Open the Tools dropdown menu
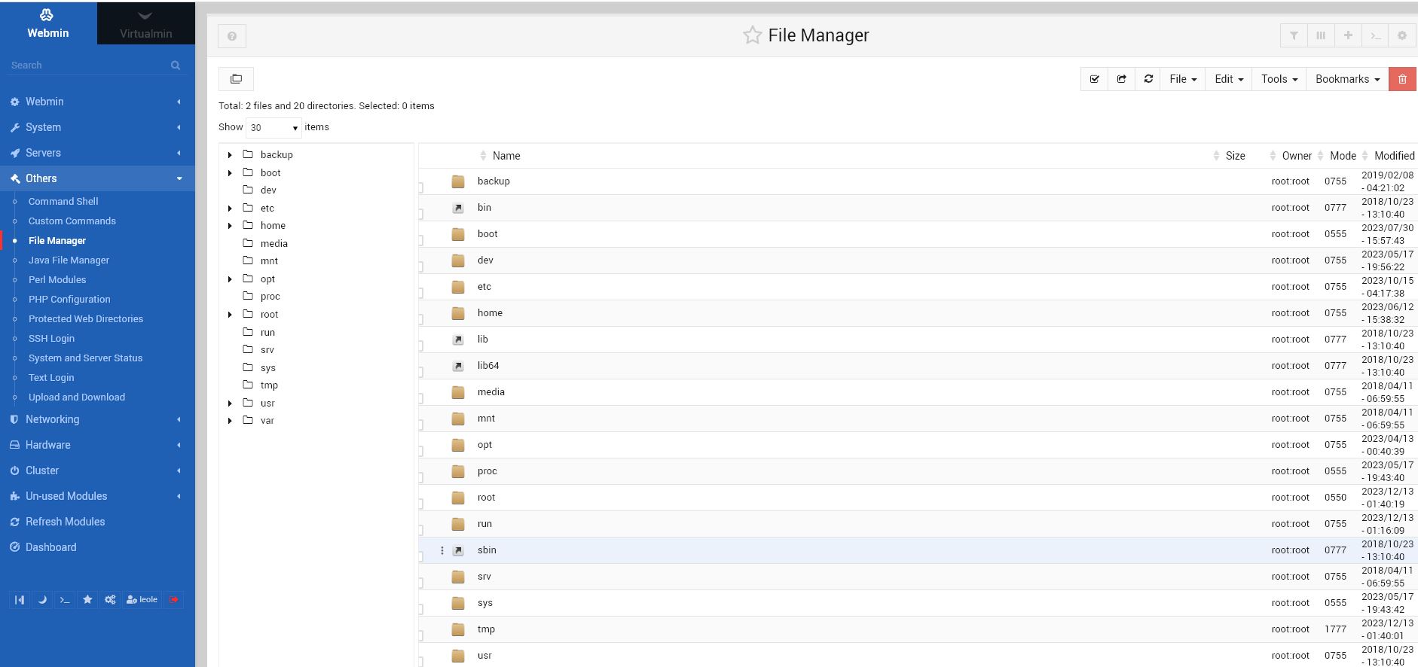This screenshot has width=1418, height=667. coord(1279,79)
